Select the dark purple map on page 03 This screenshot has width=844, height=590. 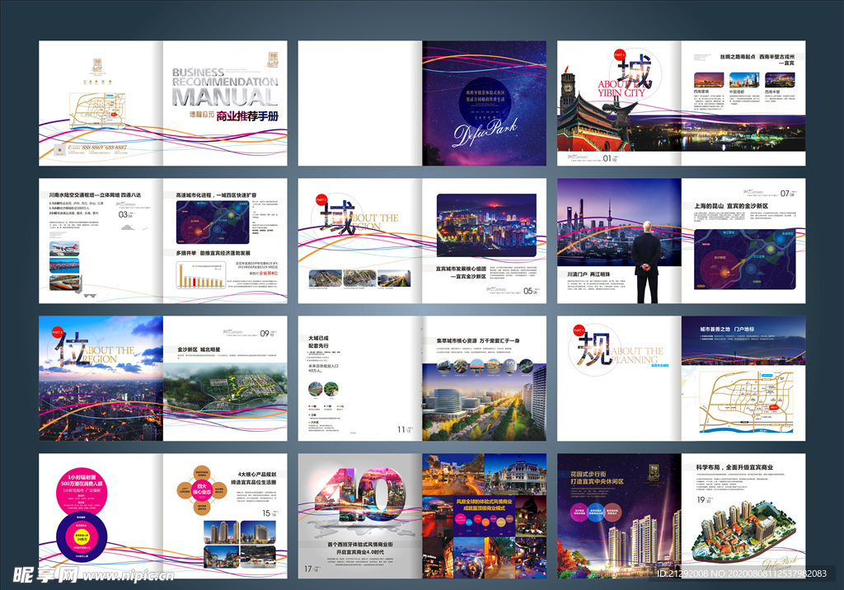(x=213, y=222)
